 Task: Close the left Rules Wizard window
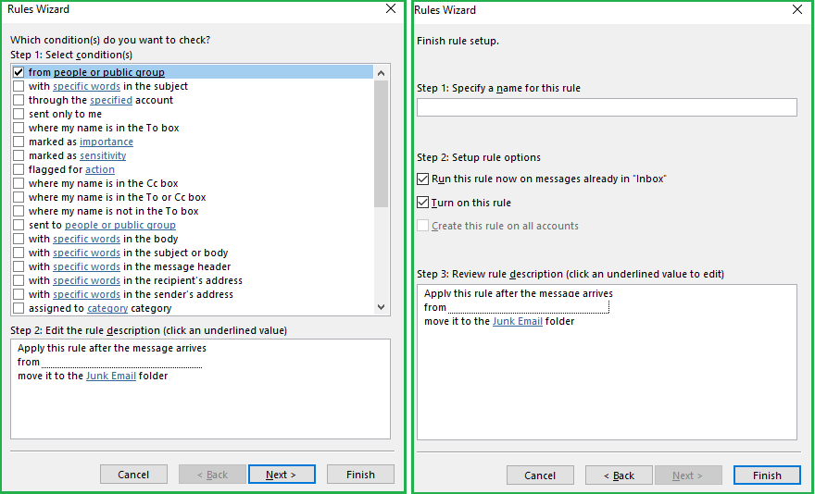tap(391, 9)
